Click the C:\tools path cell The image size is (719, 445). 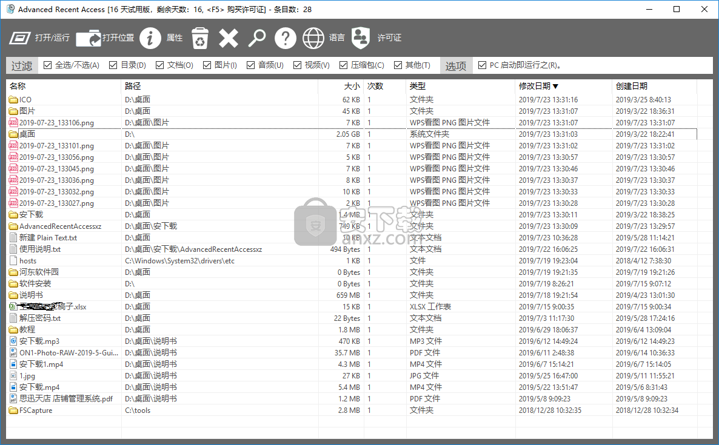coord(138,410)
